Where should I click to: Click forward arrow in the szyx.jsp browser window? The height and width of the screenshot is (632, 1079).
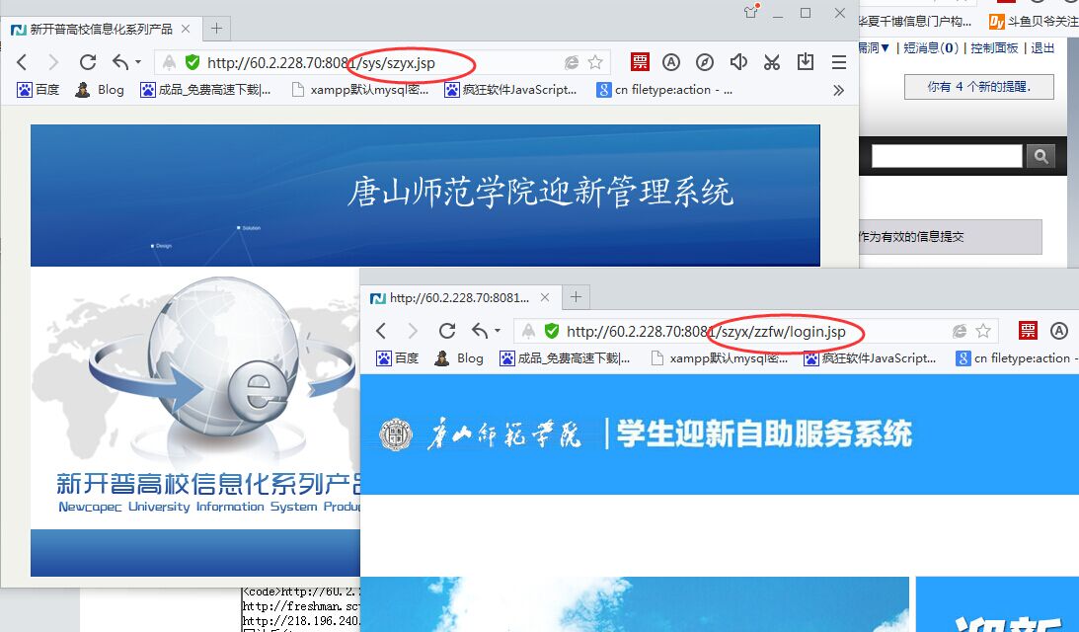click(x=53, y=62)
